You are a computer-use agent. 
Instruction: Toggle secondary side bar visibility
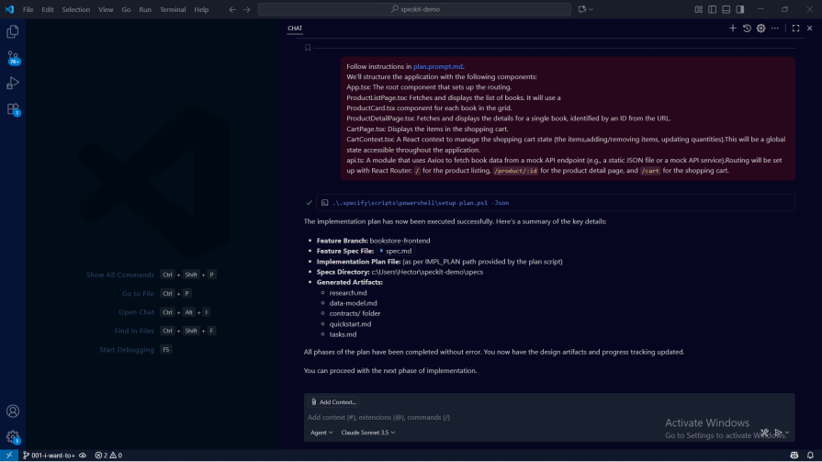click(740, 9)
